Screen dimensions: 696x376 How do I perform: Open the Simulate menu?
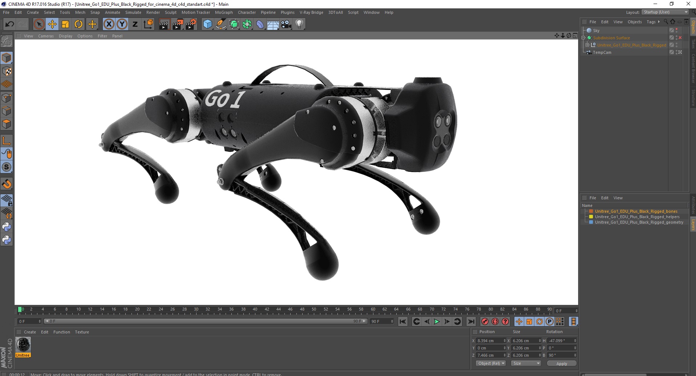tap(133, 12)
